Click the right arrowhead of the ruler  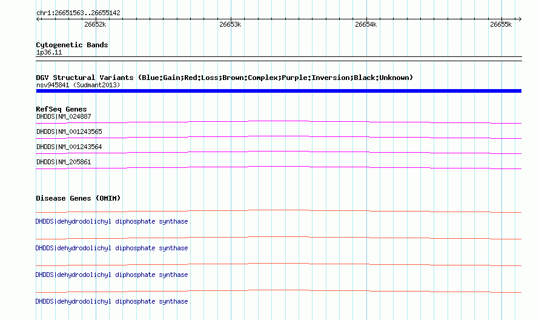520,19
